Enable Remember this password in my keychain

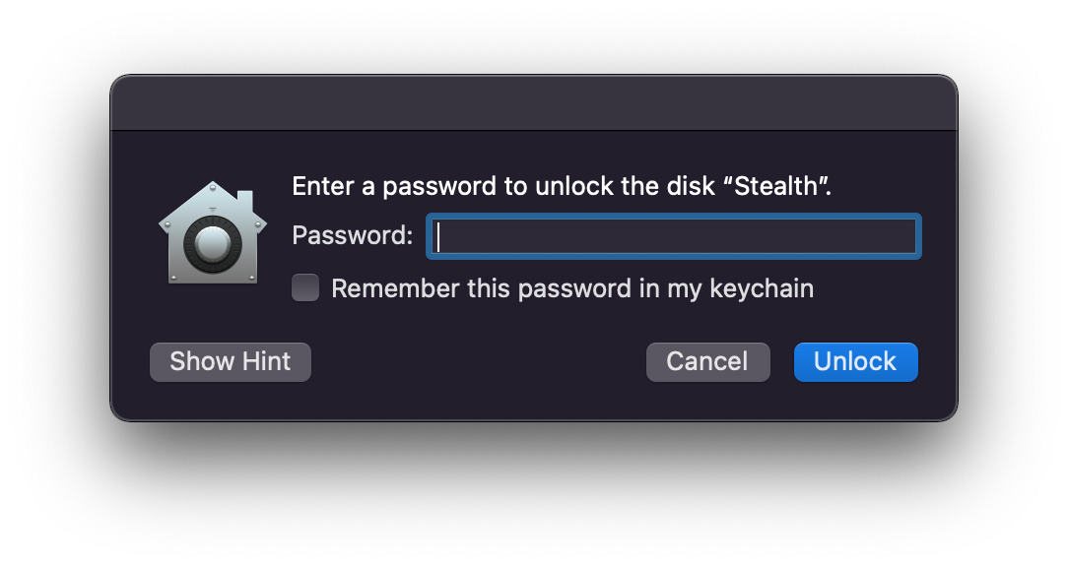pyautogui.click(x=305, y=288)
